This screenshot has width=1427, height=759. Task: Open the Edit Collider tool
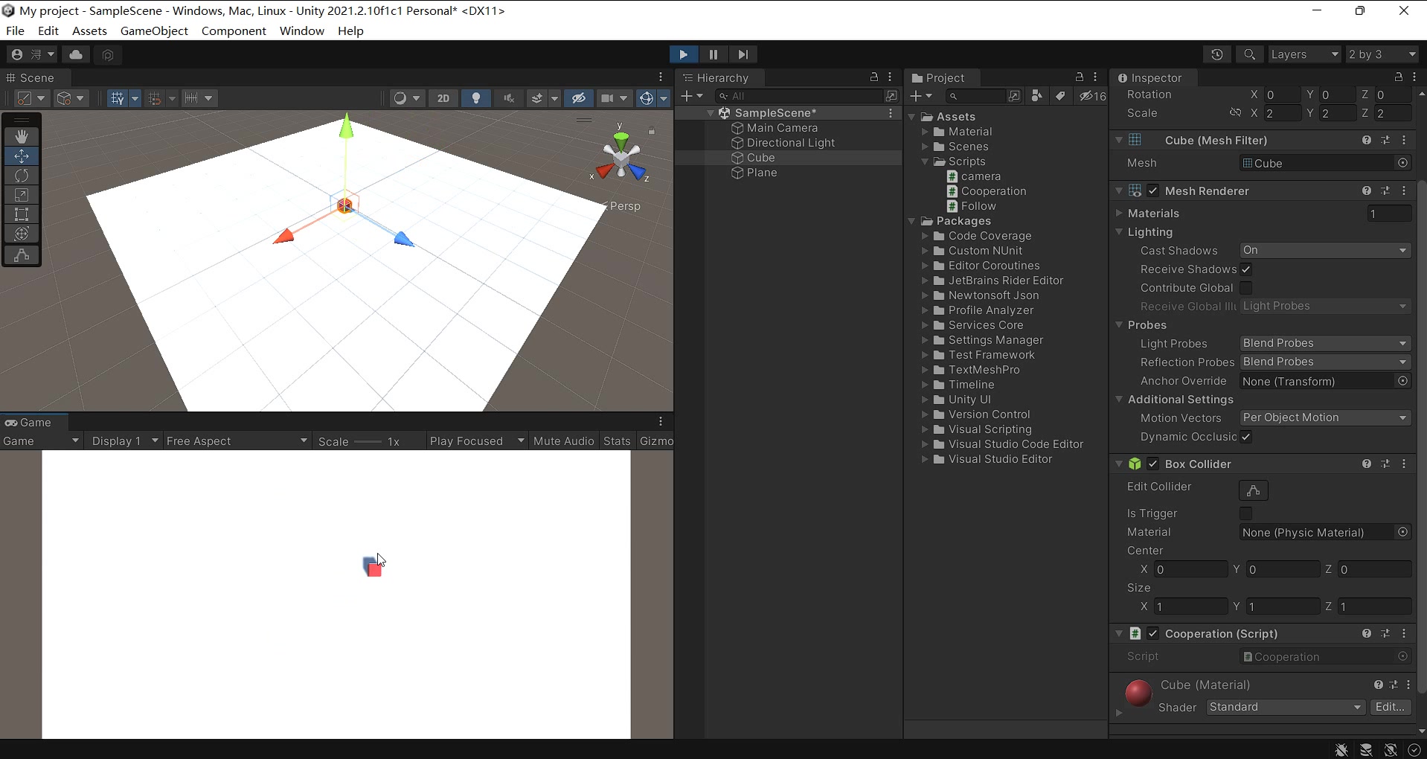pyautogui.click(x=1253, y=490)
